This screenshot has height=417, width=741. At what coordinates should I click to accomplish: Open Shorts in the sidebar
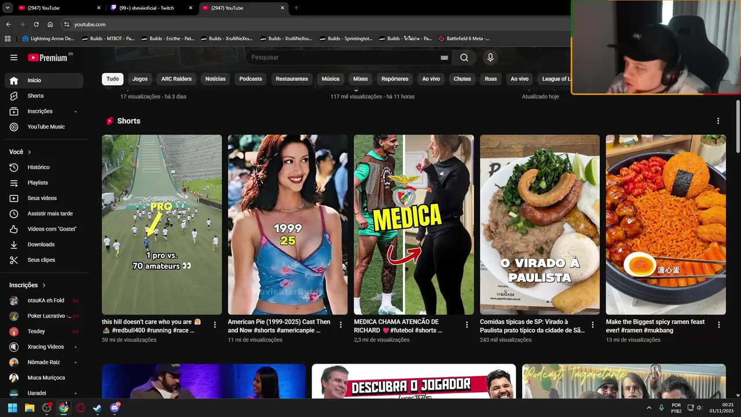tap(44, 96)
